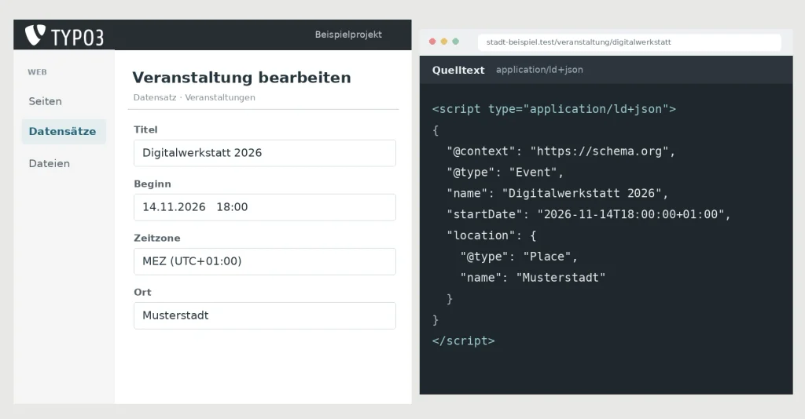
Task: Click the "@context" schema.org line
Action: click(x=561, y=151)
